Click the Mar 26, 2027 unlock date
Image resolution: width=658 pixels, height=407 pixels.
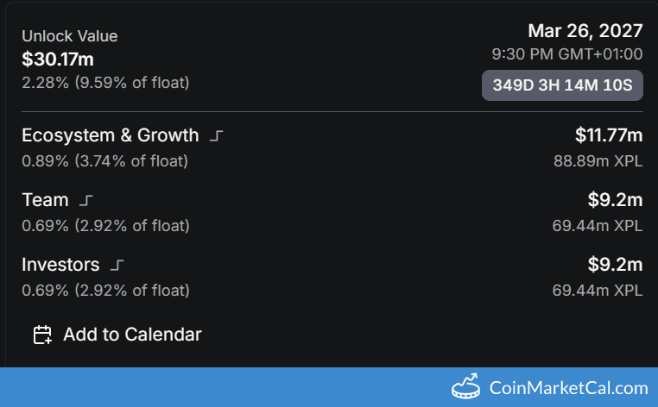585,31
